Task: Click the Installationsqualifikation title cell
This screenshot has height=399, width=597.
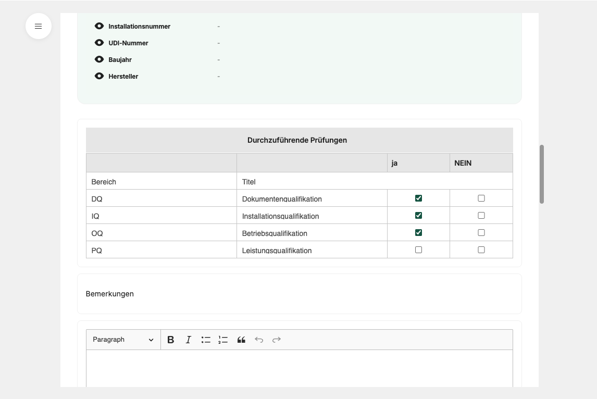Action: [x=312, y=215]
